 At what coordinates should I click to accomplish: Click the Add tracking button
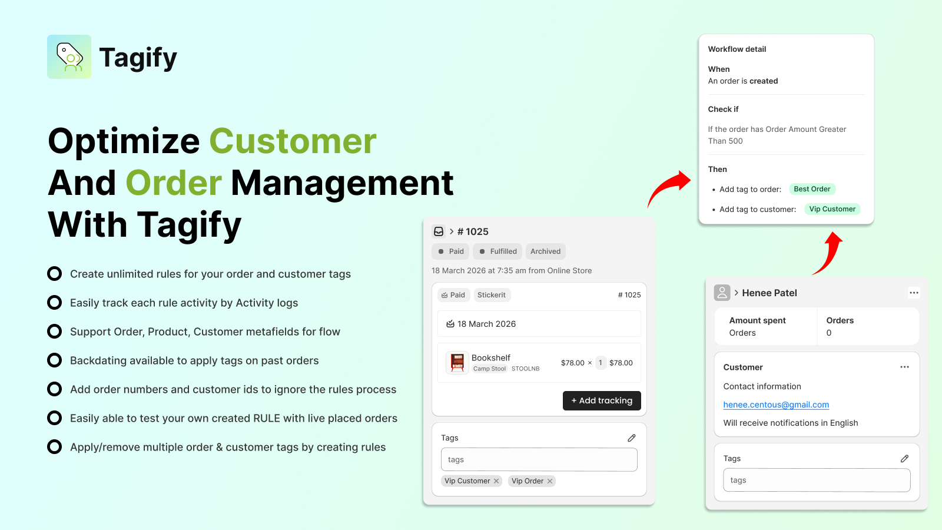[x=602, y=400]
